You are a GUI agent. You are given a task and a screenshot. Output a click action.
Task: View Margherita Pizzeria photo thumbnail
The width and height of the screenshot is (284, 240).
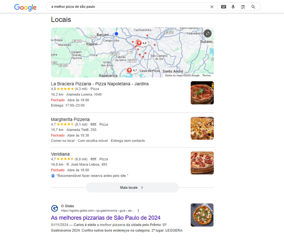202,128
